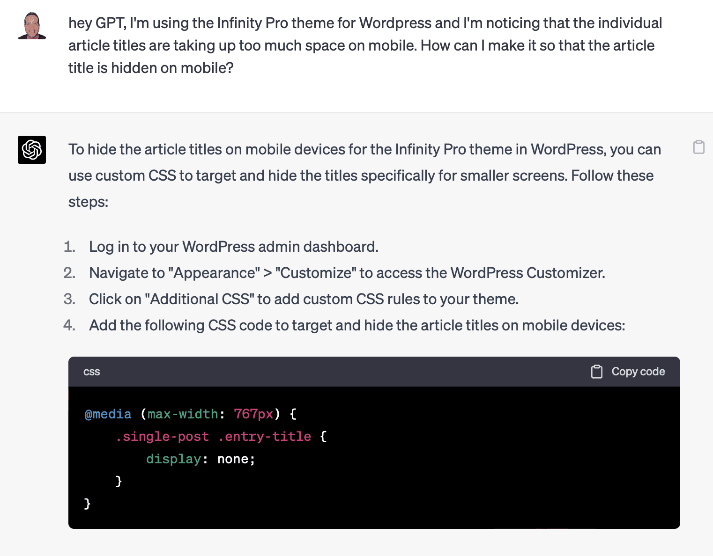Click step 4 'Add the following CSS code'

click(x=357, y=325)
